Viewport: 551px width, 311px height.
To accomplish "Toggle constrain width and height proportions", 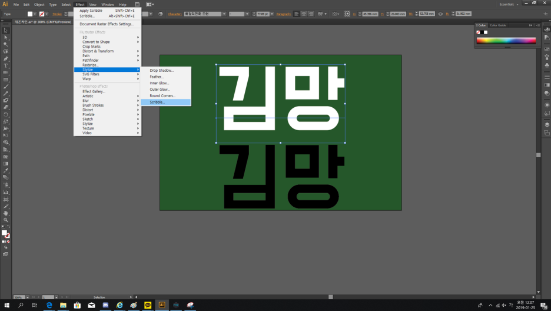I will click(440, 14).
